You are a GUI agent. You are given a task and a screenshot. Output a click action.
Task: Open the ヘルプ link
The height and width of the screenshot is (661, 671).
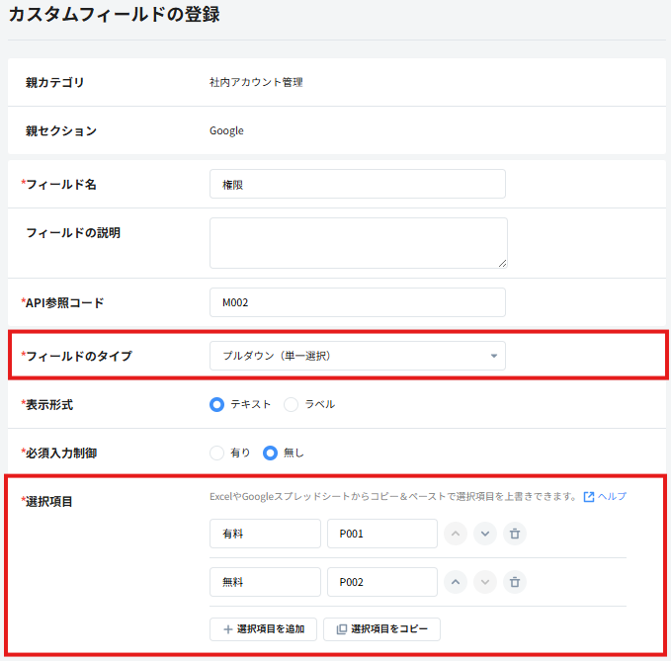612,496
